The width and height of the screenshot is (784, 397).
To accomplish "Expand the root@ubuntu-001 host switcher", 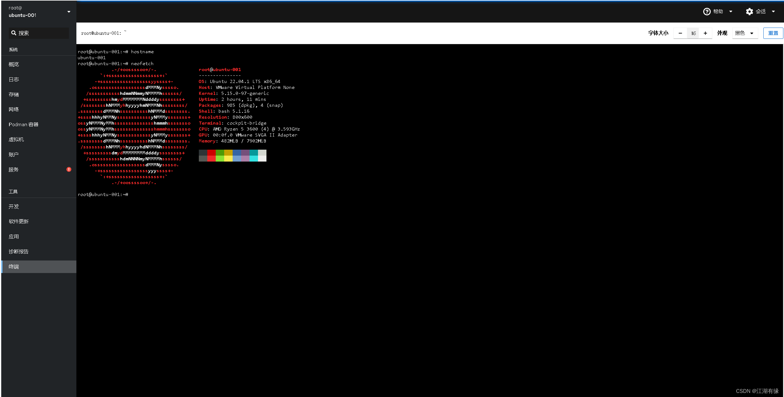I will (x=69, y=12).
